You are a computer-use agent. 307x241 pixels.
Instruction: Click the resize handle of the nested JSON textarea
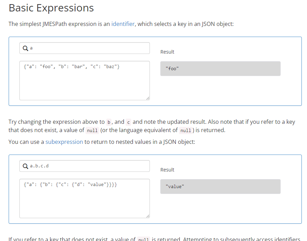(148, 216)
